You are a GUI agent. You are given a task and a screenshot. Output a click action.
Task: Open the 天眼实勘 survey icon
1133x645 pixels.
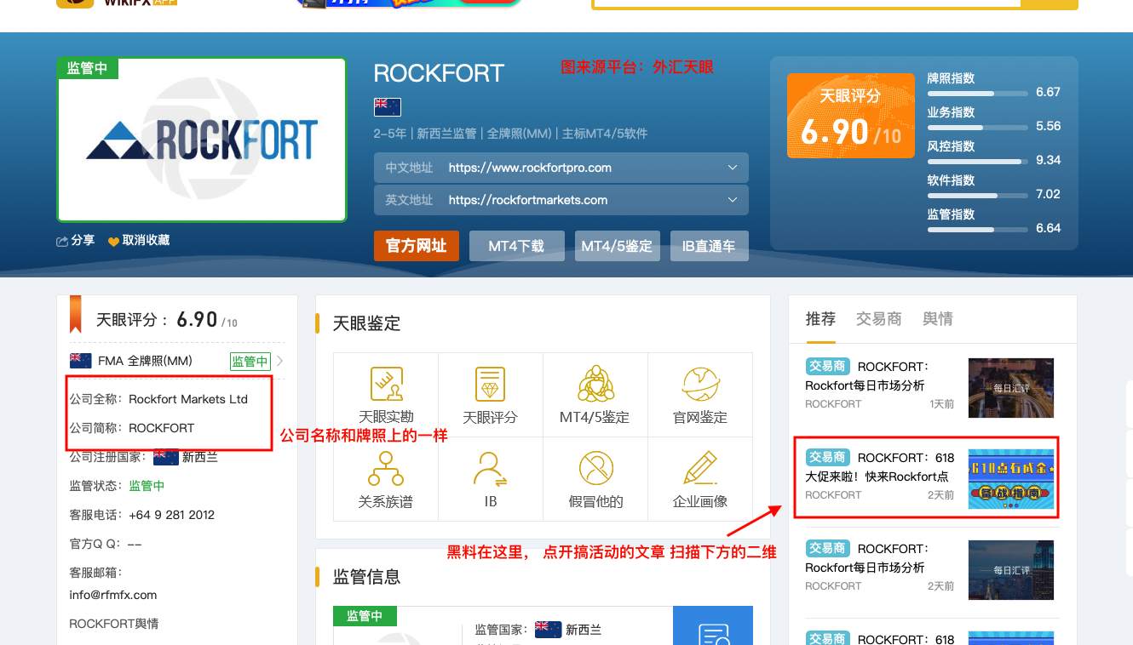[x=386, y=384]
